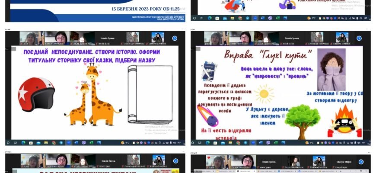Open Telegram in giraffe screenshot taskbar

[61, 143]
